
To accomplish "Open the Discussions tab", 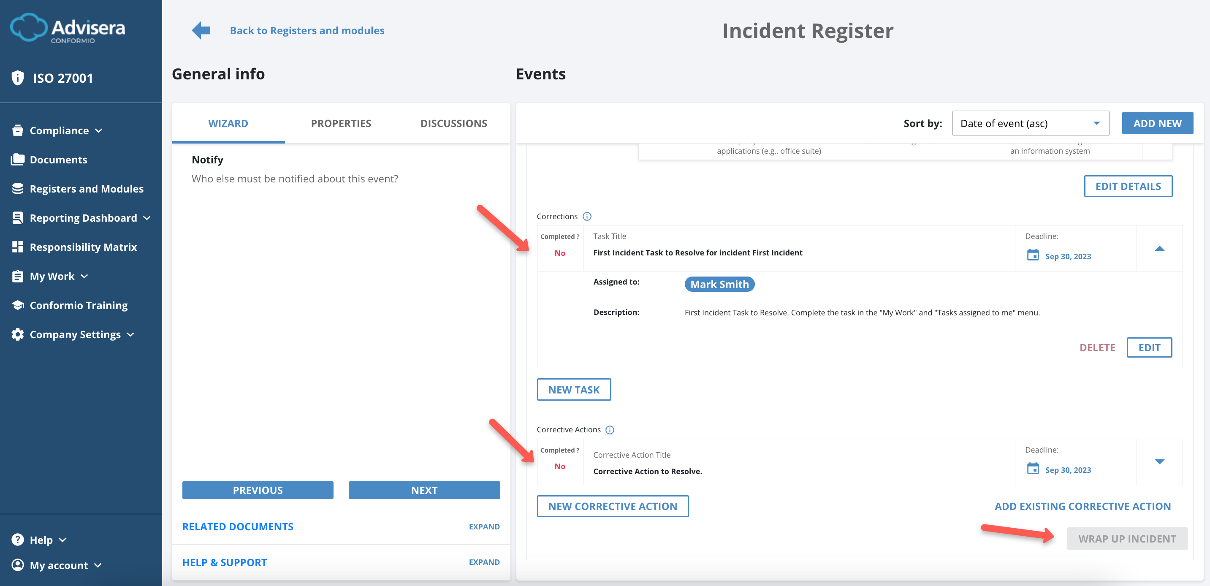I will [454, 123].
